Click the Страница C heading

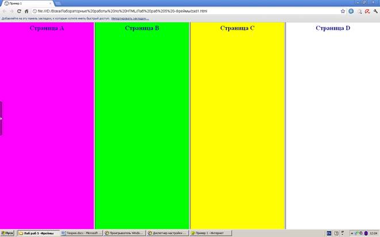pyautogui.click(x=237, y=28)
